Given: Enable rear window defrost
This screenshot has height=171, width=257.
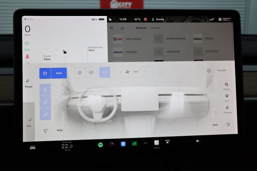Looking at the screenshot, I should (x=91, y=72).
